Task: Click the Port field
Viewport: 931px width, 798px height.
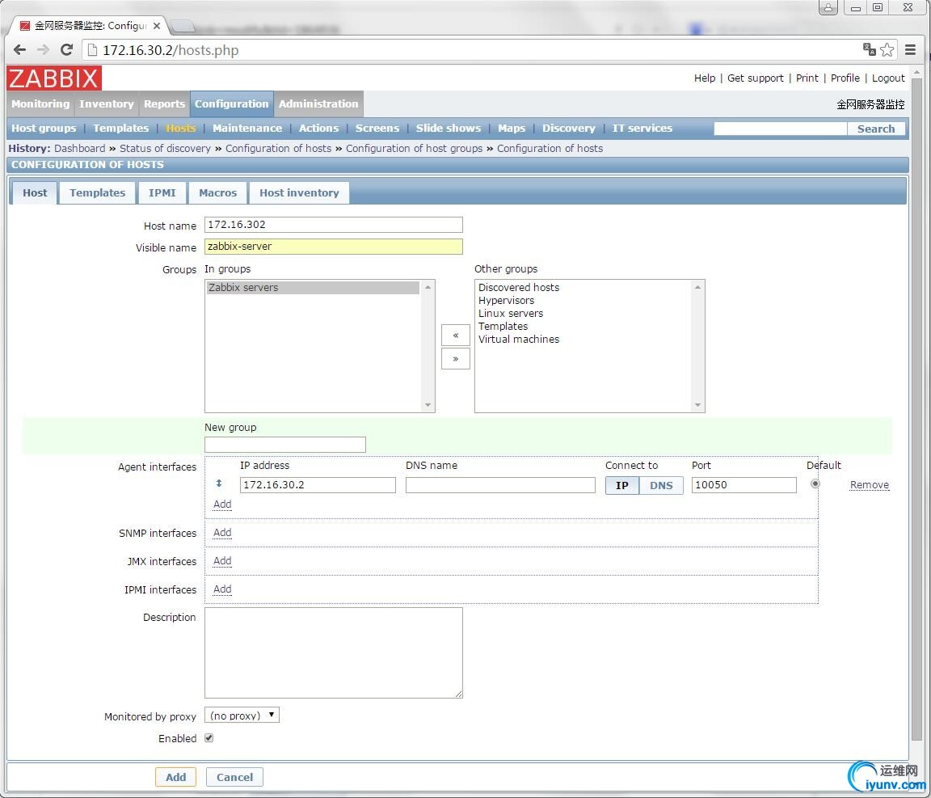Action: pos(744,485)
